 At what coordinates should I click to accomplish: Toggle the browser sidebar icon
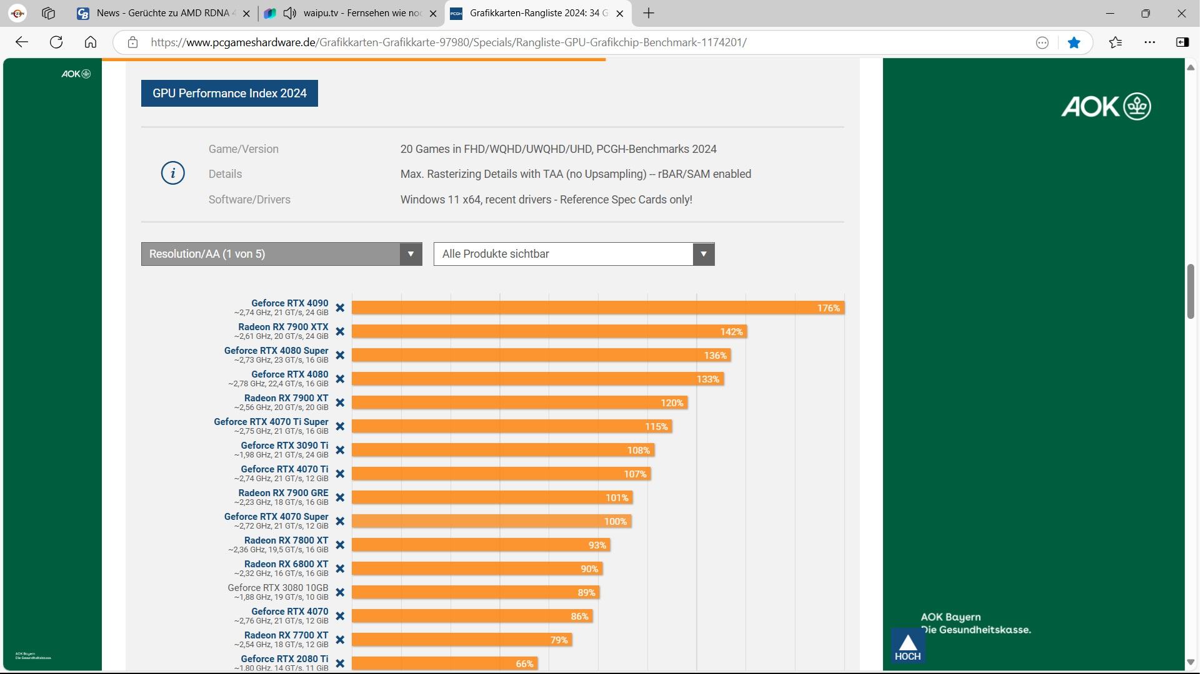(1182, 42)
